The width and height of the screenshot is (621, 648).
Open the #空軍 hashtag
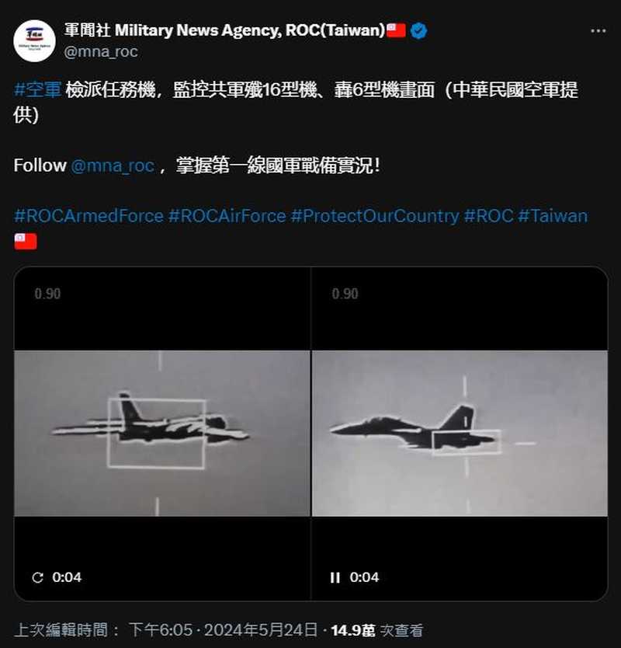(37, 89)
